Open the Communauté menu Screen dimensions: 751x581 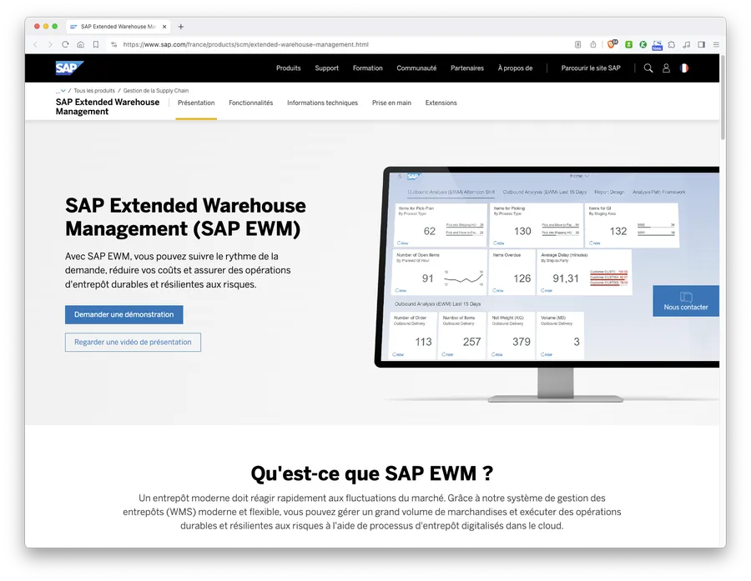[x=416, y=68]
